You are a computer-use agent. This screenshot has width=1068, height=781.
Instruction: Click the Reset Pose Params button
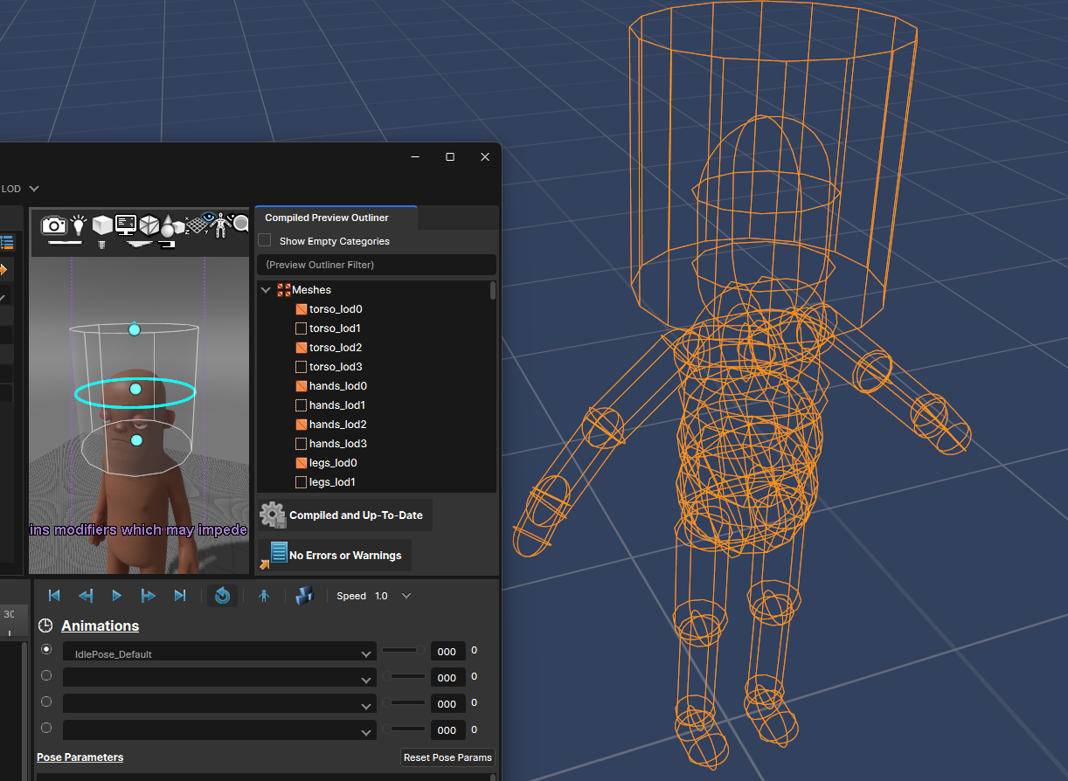coord(447,757)
